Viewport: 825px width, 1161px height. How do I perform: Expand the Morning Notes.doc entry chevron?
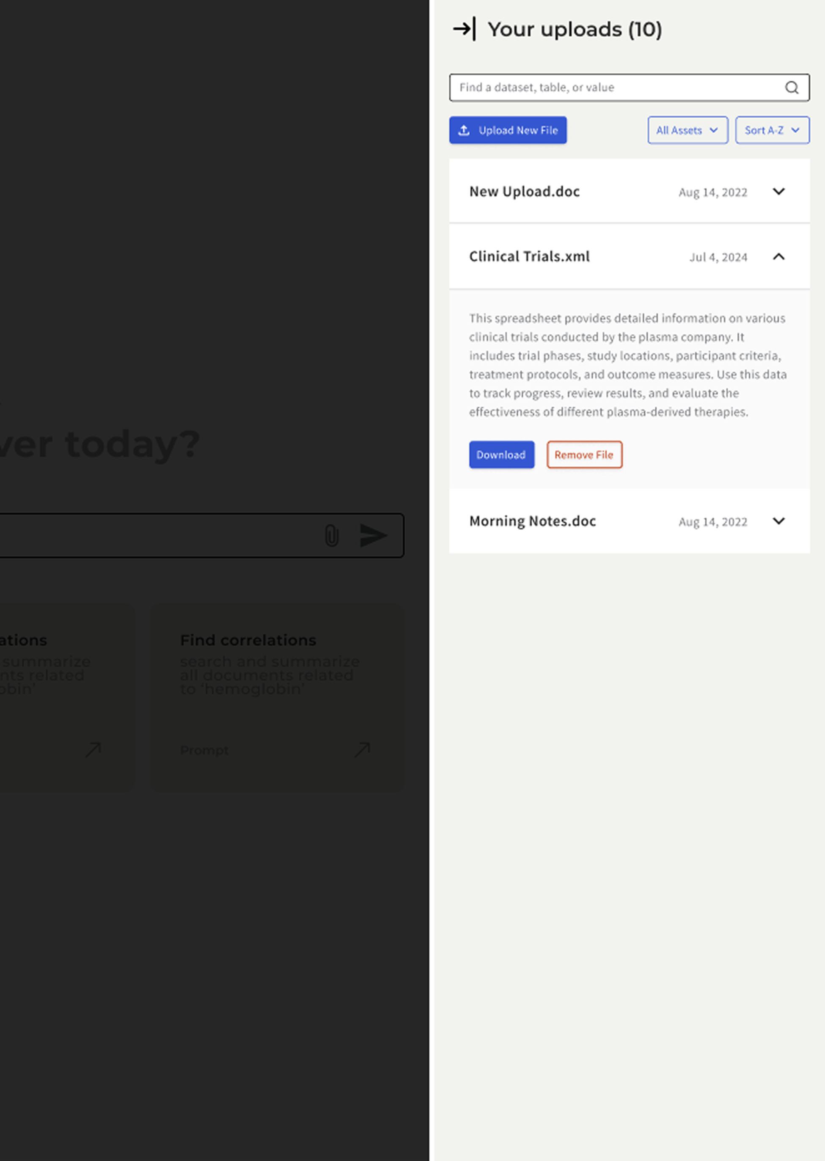click(778, 521)
